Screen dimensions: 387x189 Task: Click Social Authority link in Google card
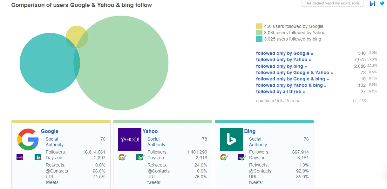click(x=55, y=142)
